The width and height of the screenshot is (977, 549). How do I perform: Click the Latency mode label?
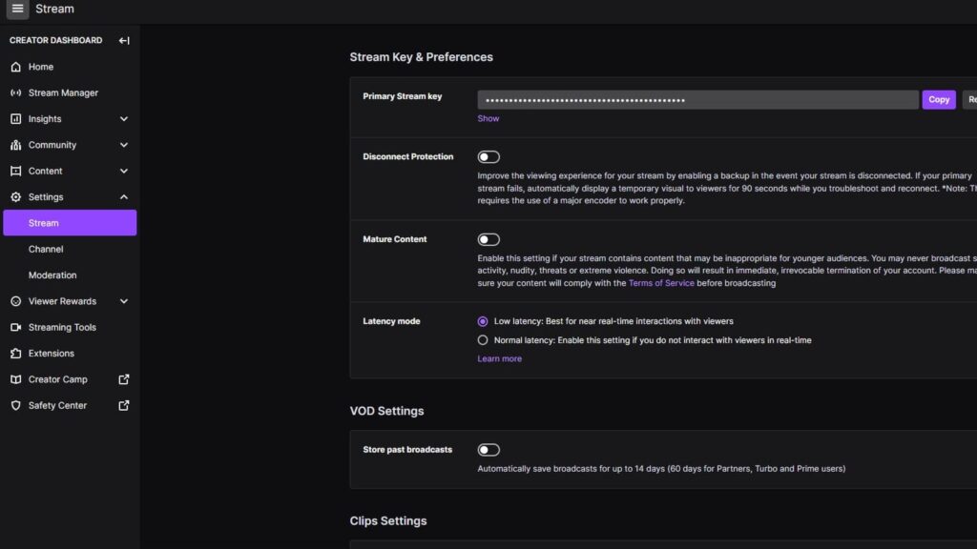391,322
